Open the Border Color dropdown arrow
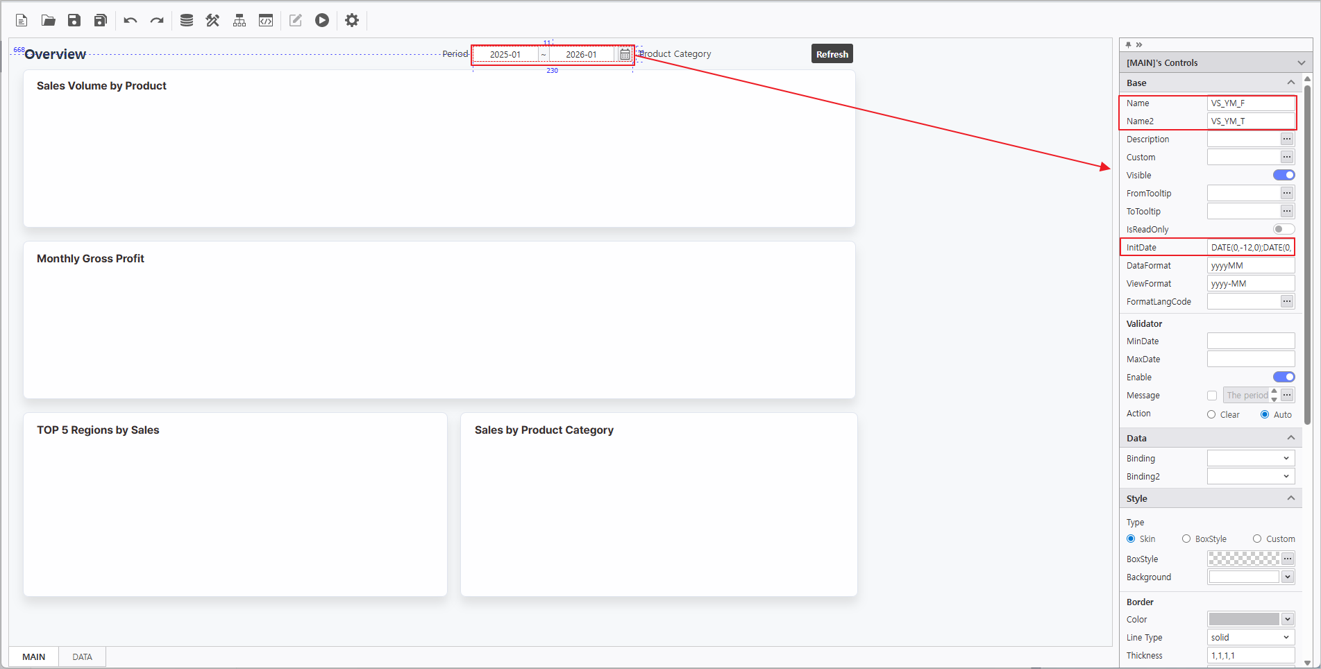Viewport: 1321px width, 669px height. tap(1288, 619)
